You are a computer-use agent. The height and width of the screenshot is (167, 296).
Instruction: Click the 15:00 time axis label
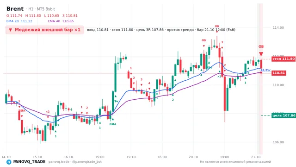[x=100, y=157]
